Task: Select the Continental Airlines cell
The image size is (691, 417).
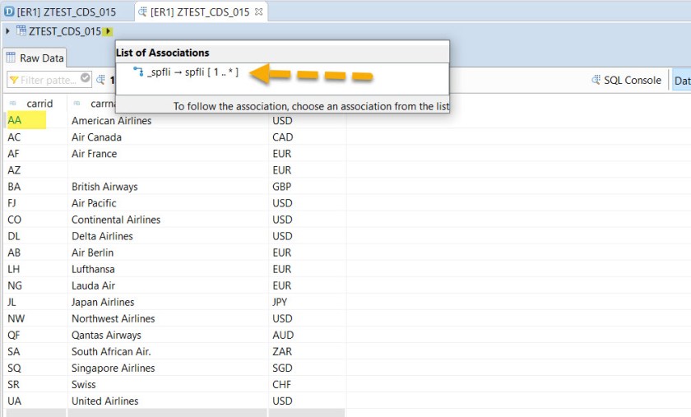Action: (x=168, y=220)
